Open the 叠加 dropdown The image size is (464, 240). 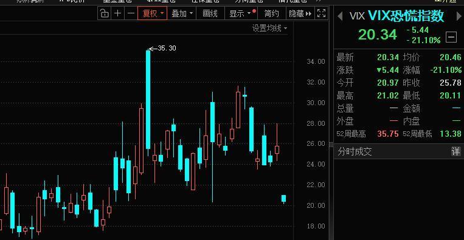coord(182,13)
